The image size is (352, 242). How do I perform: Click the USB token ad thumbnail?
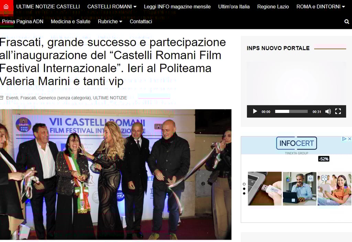tap(265, 188)
